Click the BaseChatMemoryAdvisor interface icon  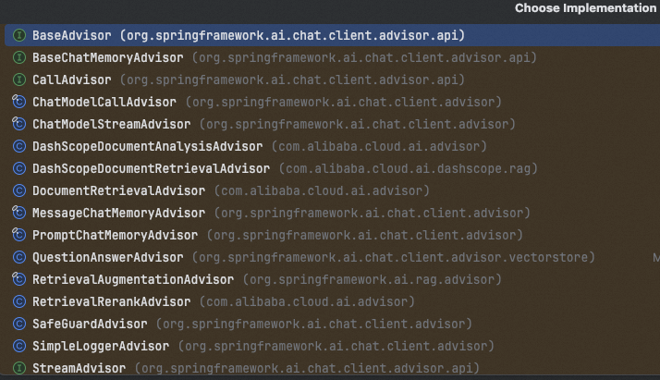tap(18, 57)
